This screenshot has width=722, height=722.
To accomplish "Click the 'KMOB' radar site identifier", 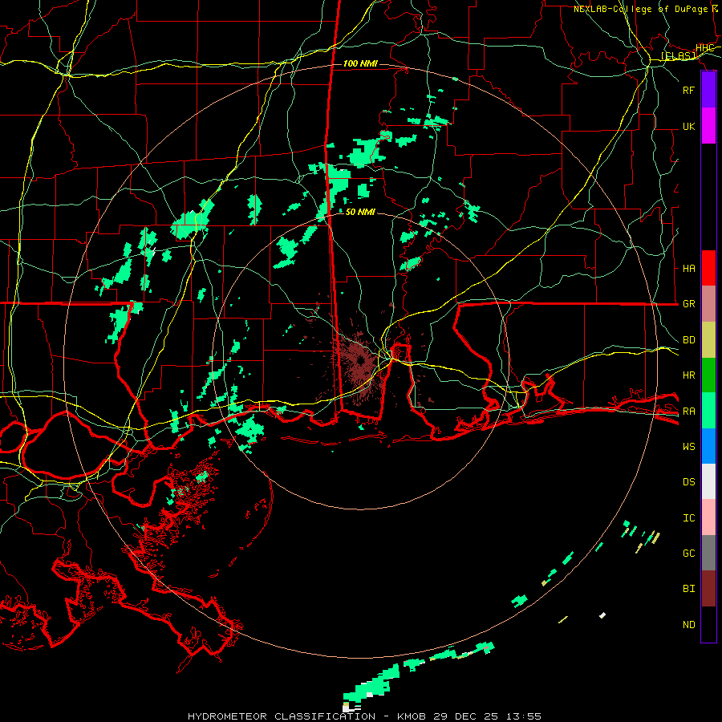I will coord(412,716).
